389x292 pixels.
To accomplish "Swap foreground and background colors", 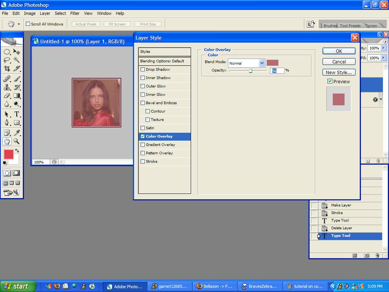I will (17, 151).
